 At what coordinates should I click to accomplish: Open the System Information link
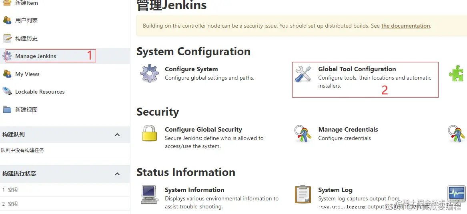point(194,190)
